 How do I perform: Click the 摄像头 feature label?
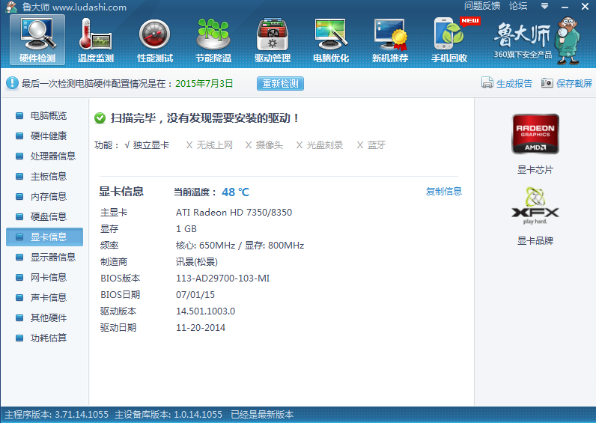point(269,144)
